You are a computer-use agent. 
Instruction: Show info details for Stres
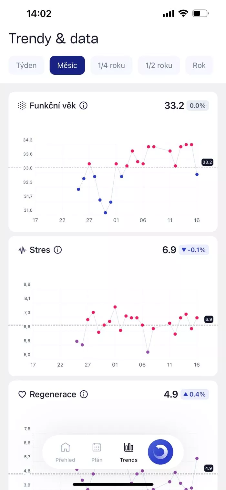pyautogui.click(x=57, y=250)
